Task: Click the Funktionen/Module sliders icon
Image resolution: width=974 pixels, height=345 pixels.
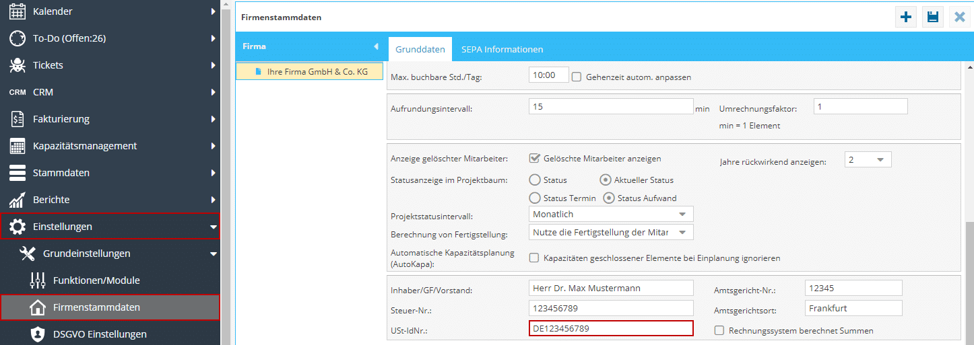Action: click(x=38, y=280)
